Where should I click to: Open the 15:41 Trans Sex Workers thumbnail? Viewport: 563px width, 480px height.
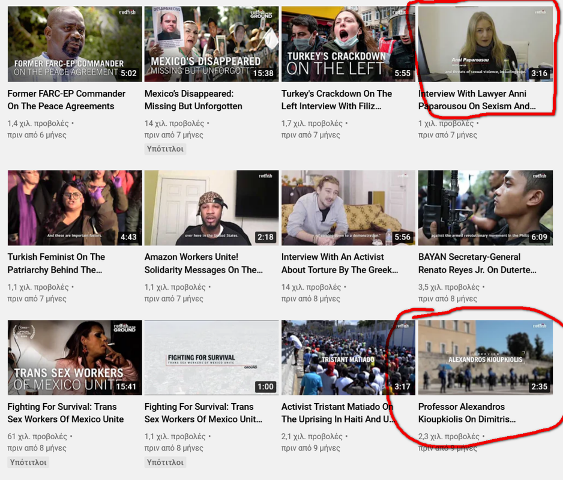point(74,358)
